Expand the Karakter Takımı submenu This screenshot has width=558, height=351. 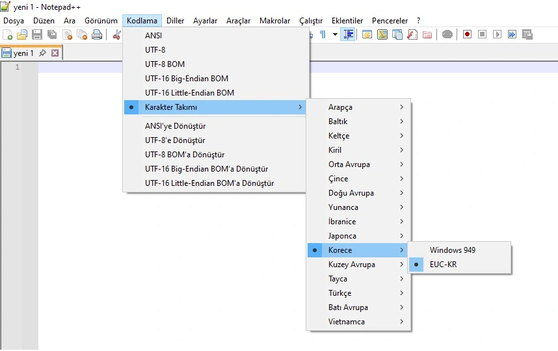tap(215, 107)
